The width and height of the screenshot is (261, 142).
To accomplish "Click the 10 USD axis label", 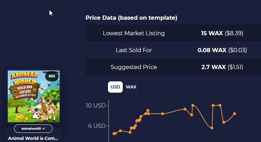I will tap(96, 105).
